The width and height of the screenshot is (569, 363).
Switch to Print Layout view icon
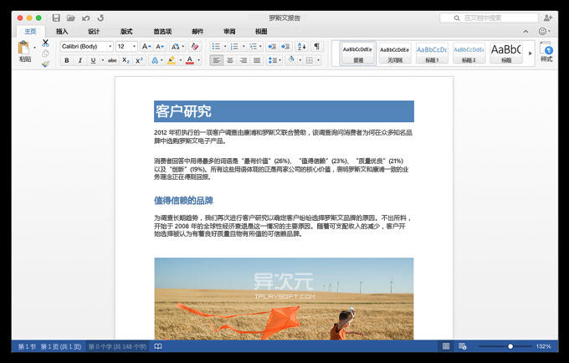[x=446, y=346]
